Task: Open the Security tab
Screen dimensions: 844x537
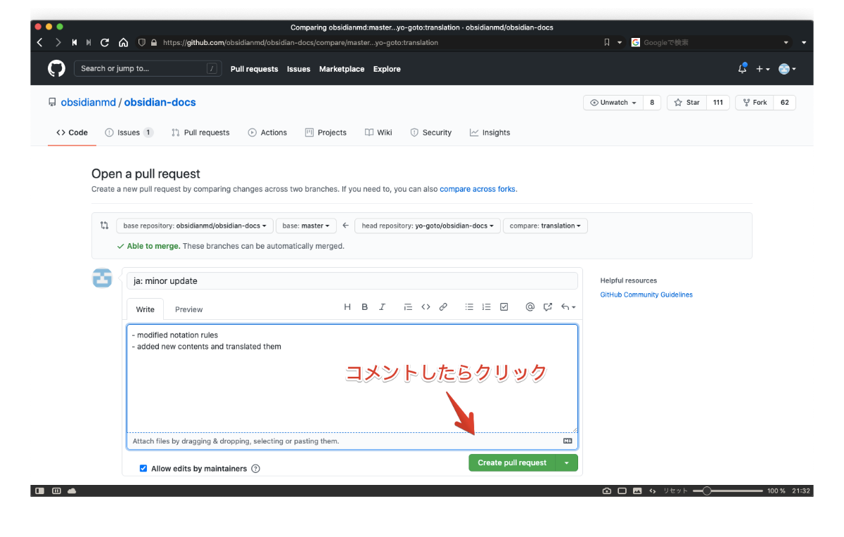Action: coord(430,132)
